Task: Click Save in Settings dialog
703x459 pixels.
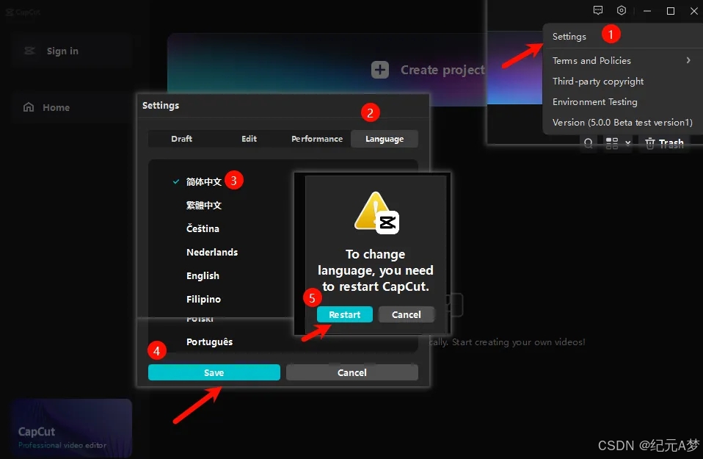Action: pyautogui.click(x=214, y=372)
